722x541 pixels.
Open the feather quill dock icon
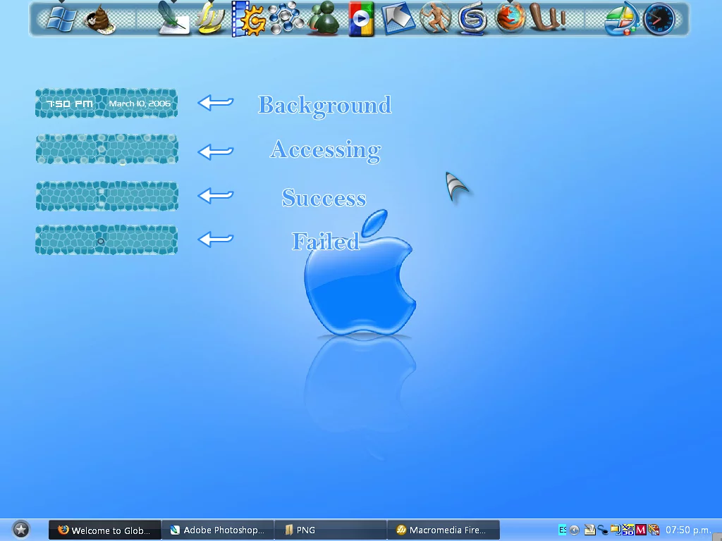(x=172, y=18)
